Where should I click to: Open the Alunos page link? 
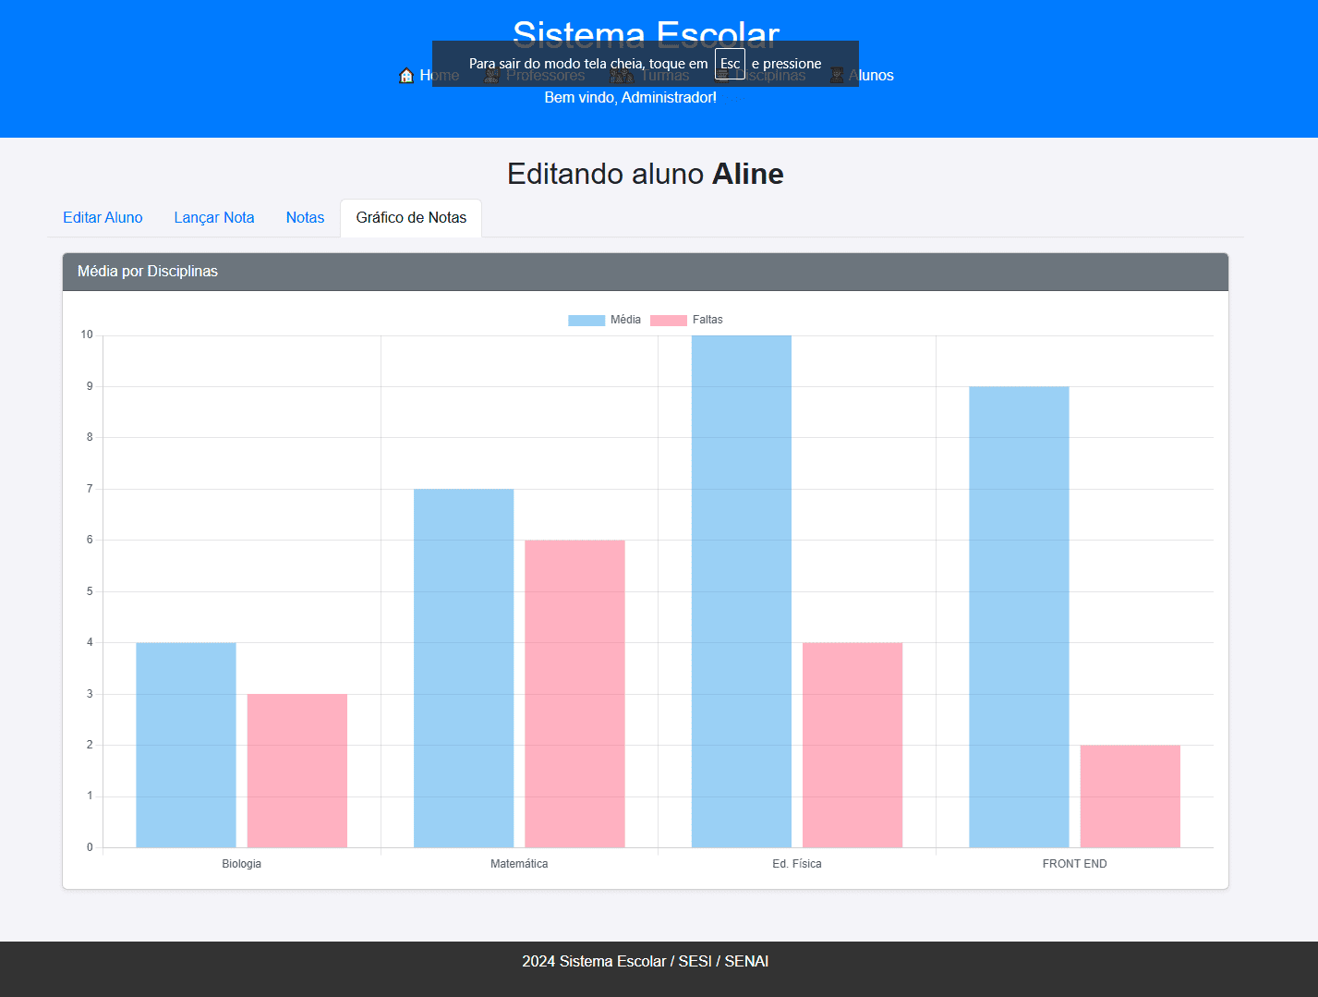point(861,76)
